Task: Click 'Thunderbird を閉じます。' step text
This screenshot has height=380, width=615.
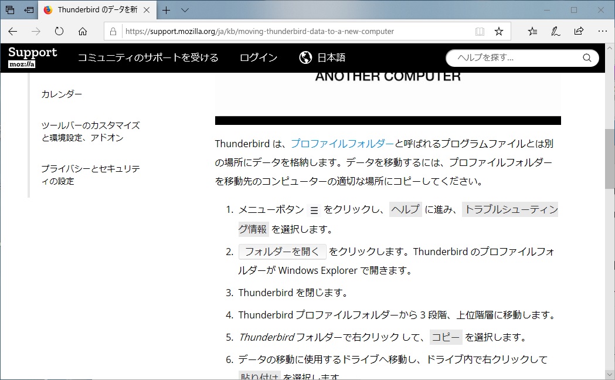Action: tap(293, 293)
